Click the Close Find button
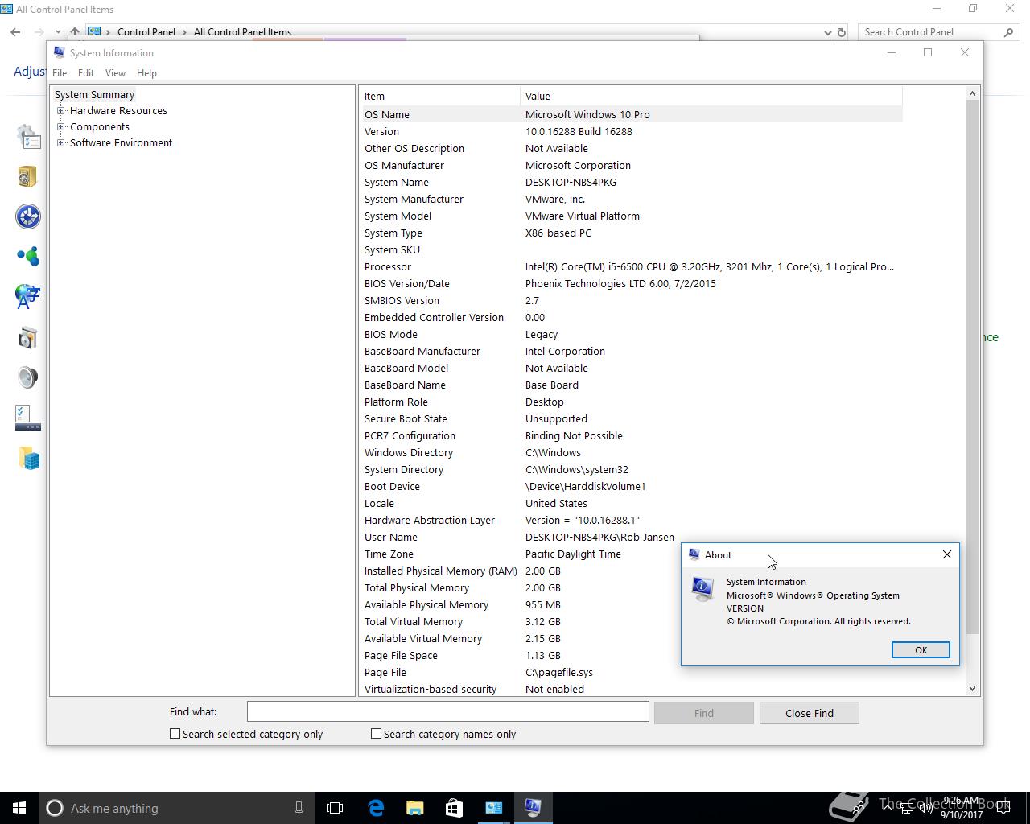This screenshot has width=1030, height=824. click(810, 713)
